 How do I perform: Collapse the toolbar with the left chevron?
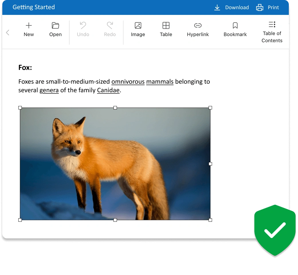pos(8,32)
